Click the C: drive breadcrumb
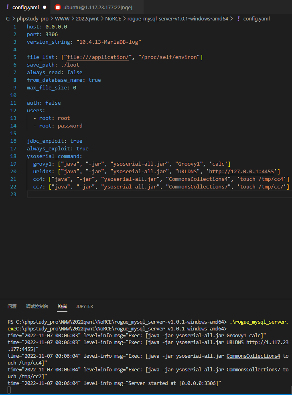Viewport: 292px width, 395px height. (x=8, y=18)
